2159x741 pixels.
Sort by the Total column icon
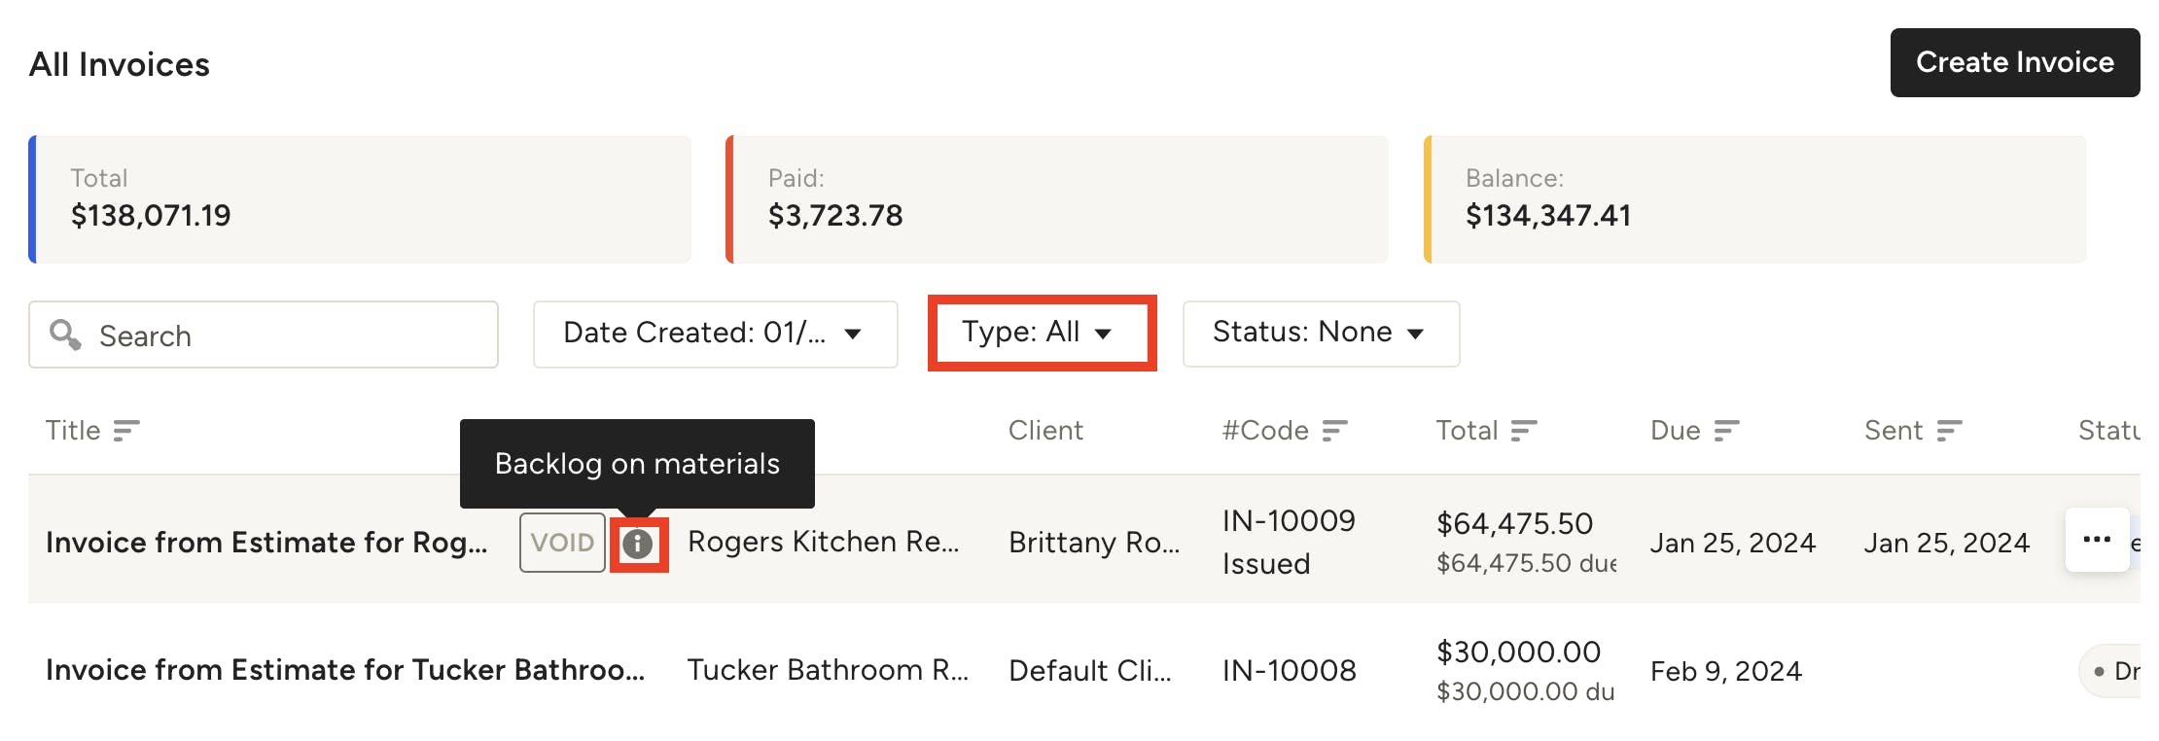tap(1526, 429)
